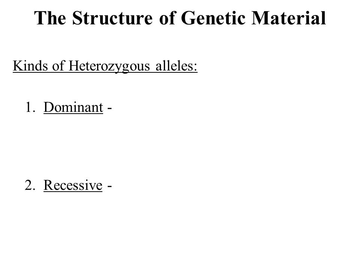Click the letter R in Recessive
Screen dimensions: 360x270
pos(48,185)
